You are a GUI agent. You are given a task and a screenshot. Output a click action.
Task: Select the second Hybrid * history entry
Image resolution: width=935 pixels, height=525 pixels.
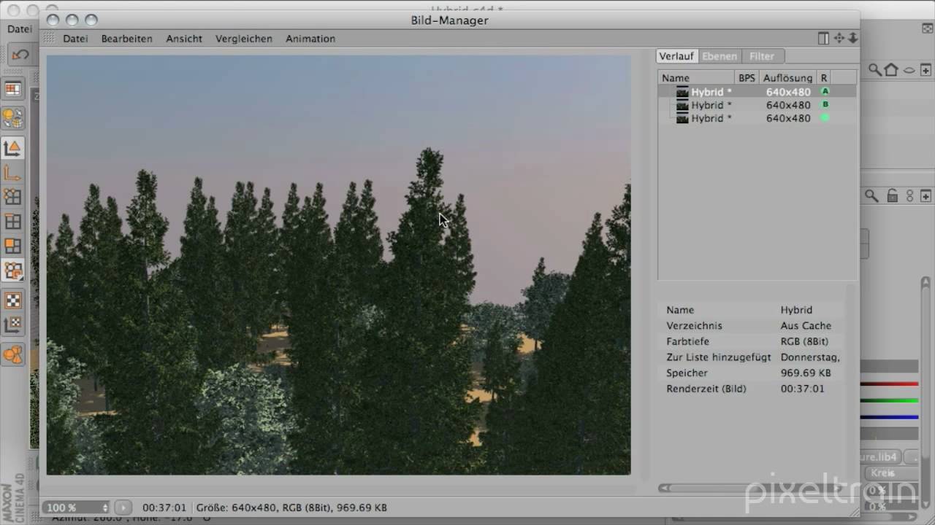757,105
